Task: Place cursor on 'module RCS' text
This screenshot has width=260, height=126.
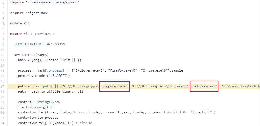Action: (x=20, y=23)
